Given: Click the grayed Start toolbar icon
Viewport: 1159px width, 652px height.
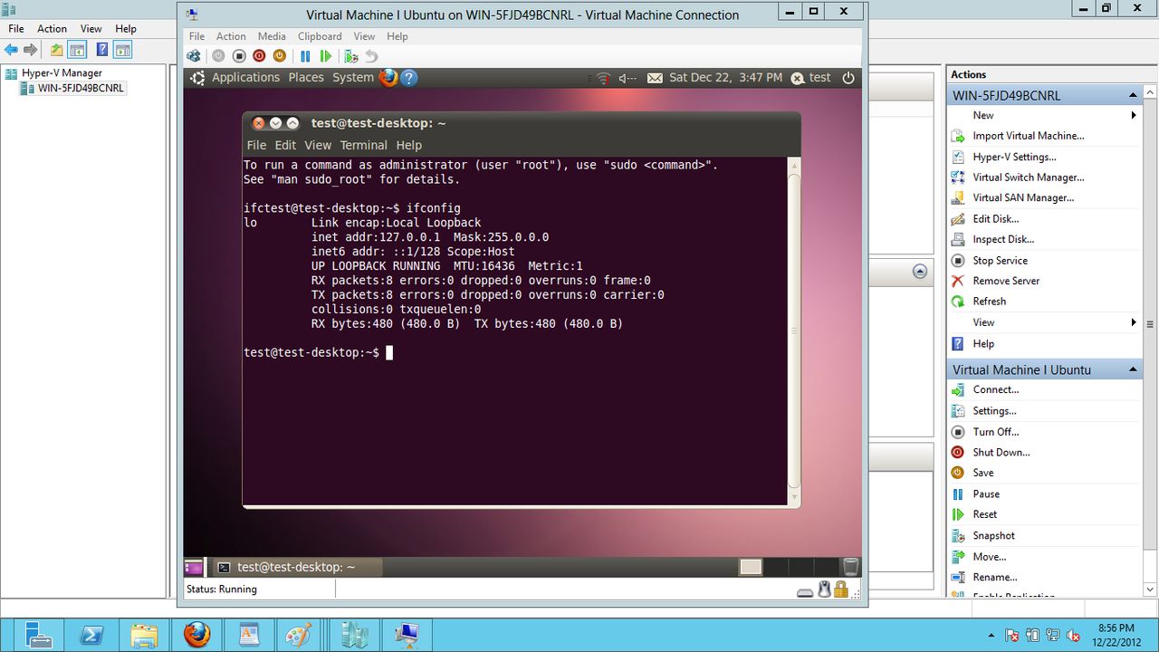Looking at the screenshot, I should point(218,56).
